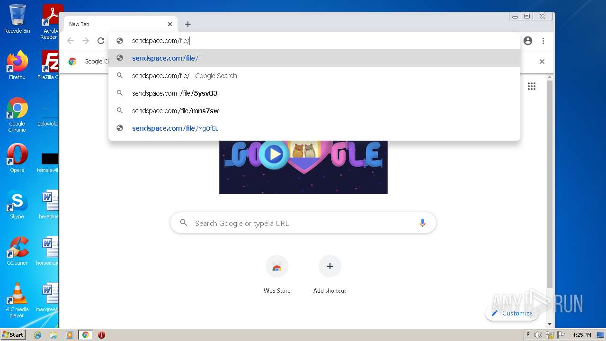Switch to Chrome in the taskbar

(85, 335)
